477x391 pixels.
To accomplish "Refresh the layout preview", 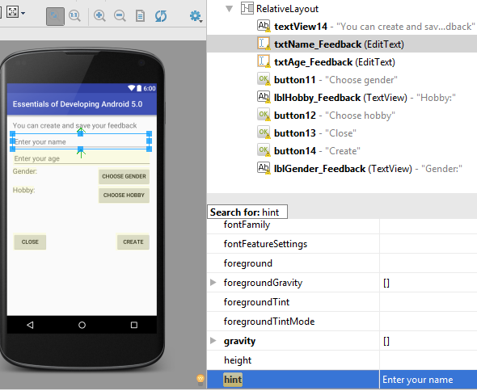I will (x=161, y=16).
